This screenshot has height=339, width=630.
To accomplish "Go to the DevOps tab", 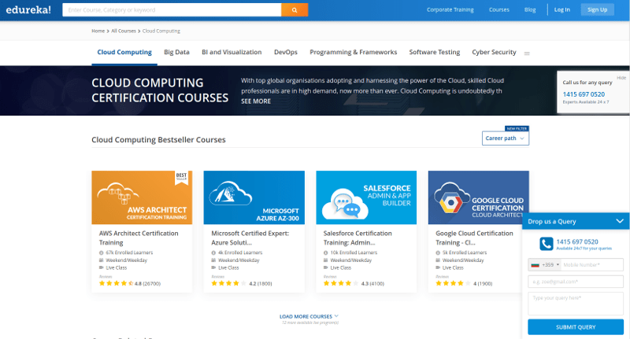I will (x=286, y=52).
